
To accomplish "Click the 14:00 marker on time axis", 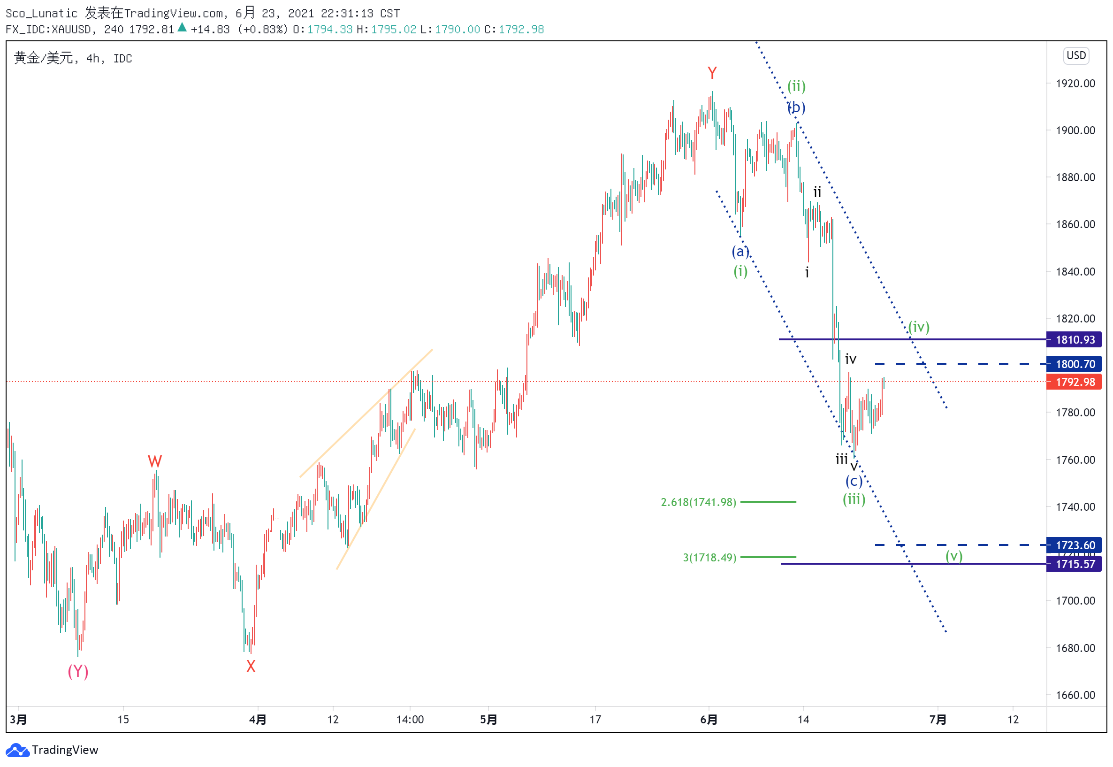I will (x=410, y=720).
